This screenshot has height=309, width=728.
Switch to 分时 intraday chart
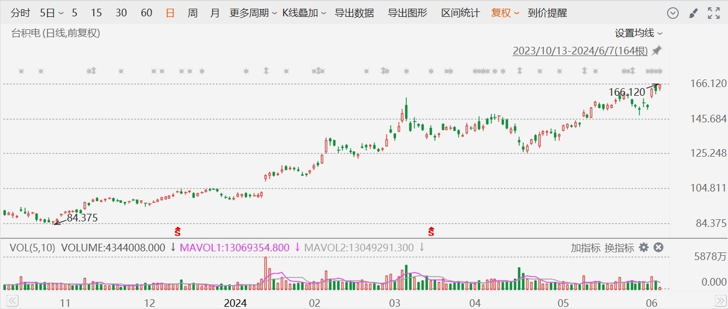[x=21, y=13]
